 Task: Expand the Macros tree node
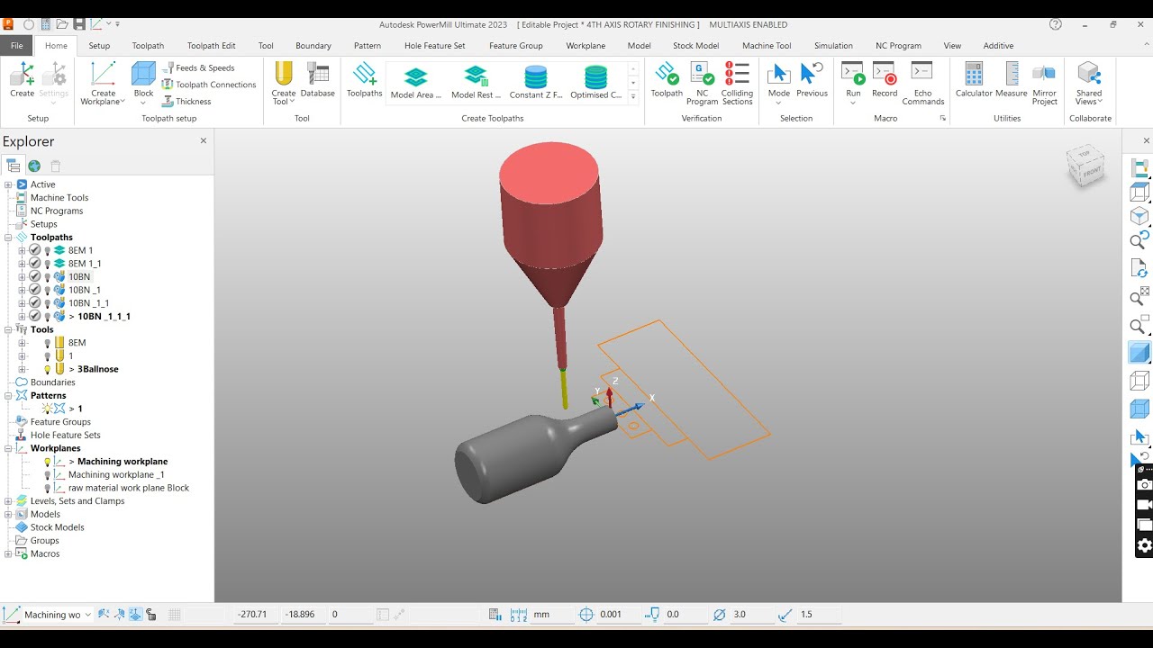[8, 553]
